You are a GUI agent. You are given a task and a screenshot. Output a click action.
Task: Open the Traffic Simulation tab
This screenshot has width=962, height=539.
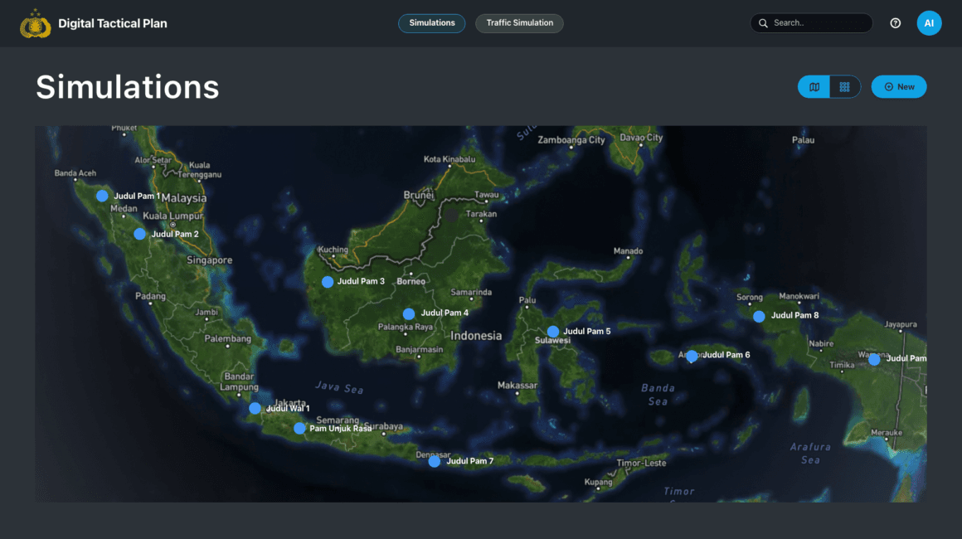pos(519,23)
